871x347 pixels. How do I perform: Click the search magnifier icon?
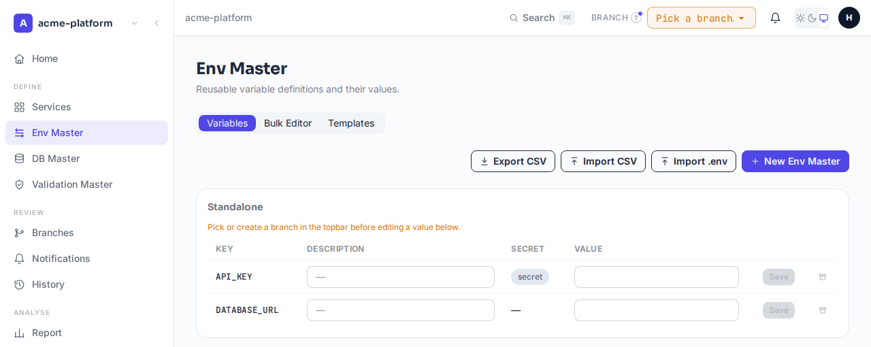point(514,18)
